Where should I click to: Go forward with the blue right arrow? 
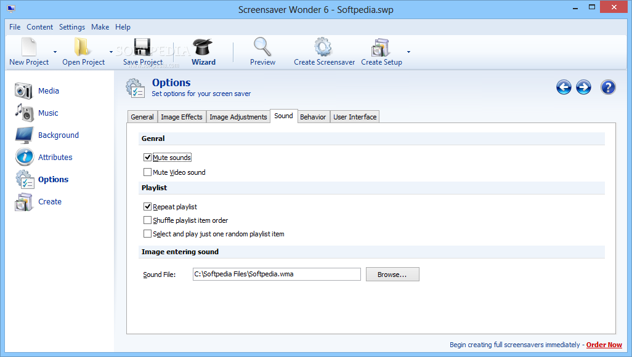[x=583, y=87]
